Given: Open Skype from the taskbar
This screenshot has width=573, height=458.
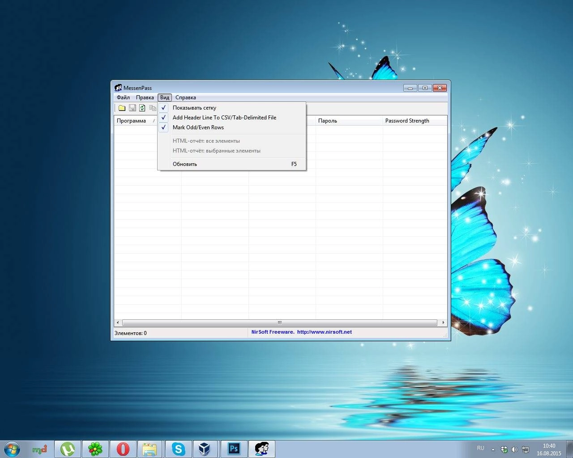Looking at the screenshot, I should [x=179, y=449].
